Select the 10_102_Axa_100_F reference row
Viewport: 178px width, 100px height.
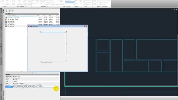click(x=32, y=19)
